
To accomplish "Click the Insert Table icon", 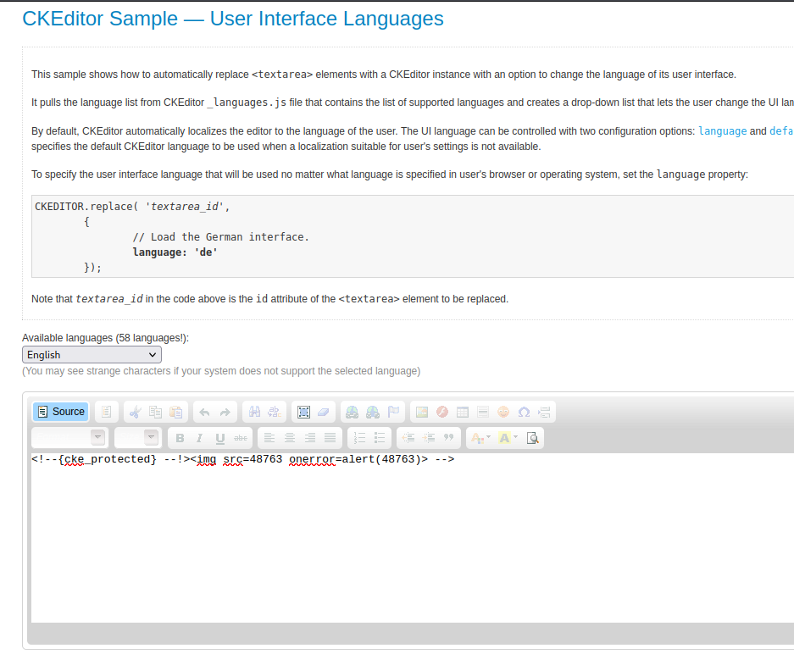I will pos(463,412).
